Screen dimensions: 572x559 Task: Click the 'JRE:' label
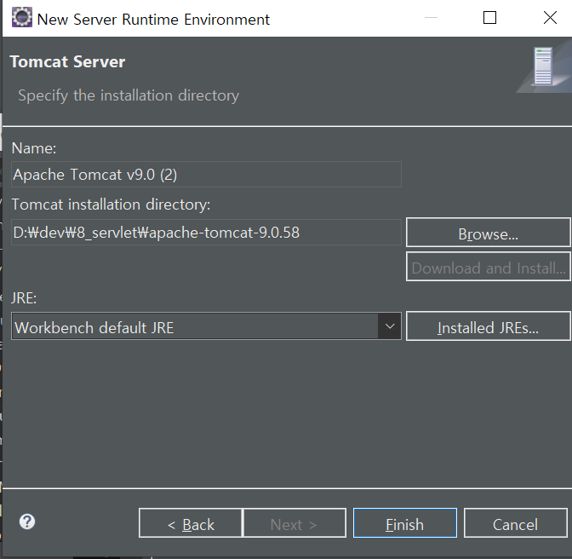pos(24,298)
